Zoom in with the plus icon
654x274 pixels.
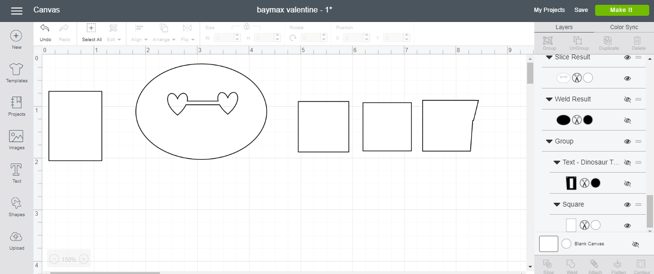coord(83,259)
